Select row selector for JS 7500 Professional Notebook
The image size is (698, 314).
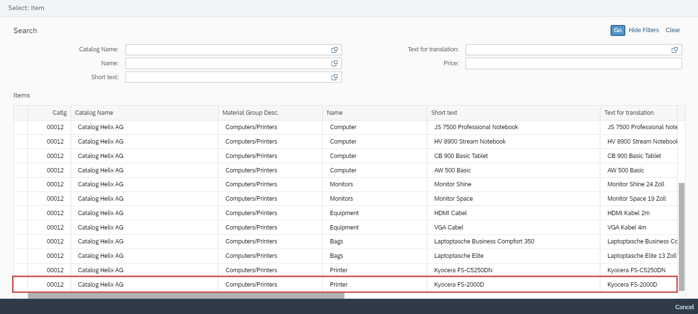pos(21,127)
